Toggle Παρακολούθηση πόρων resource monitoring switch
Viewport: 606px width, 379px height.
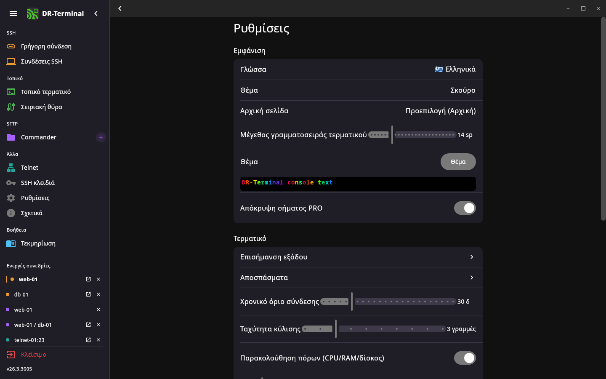[x=465, y=358]
